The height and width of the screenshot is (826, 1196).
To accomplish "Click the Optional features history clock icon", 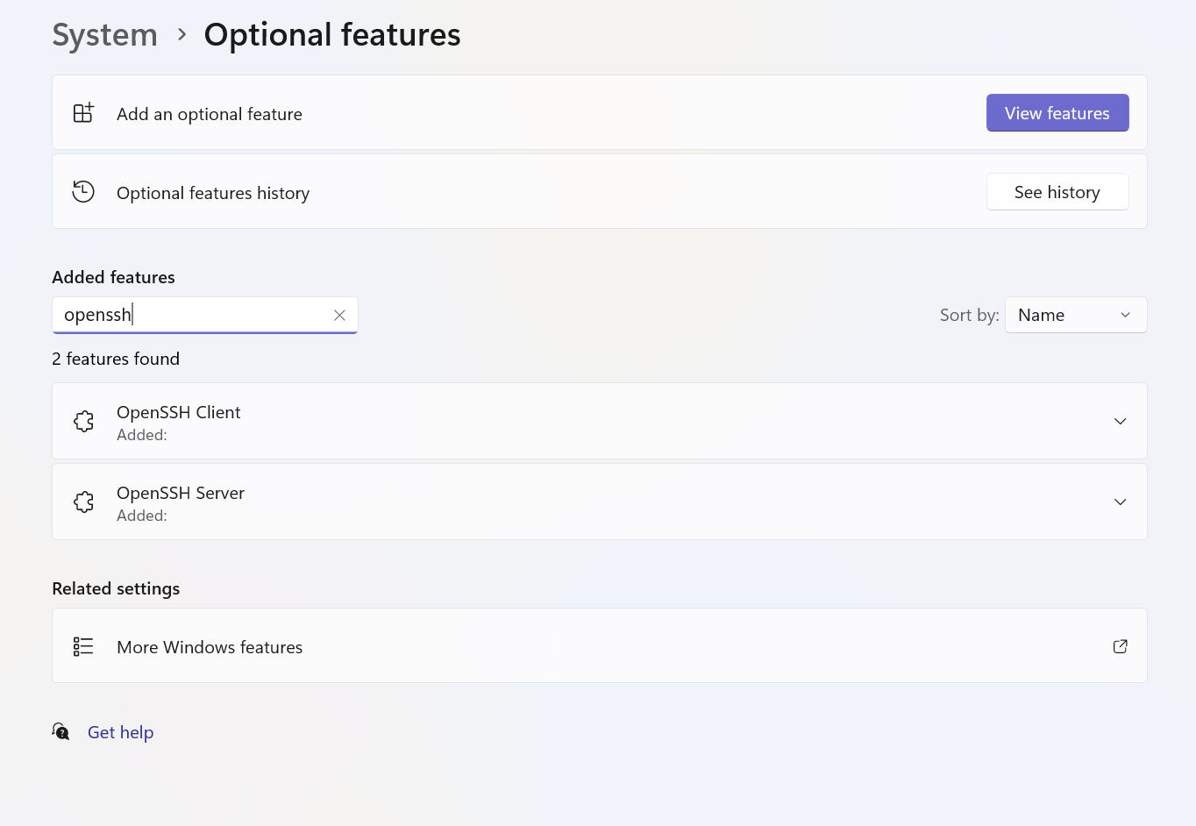I will (x=83, y=191).
